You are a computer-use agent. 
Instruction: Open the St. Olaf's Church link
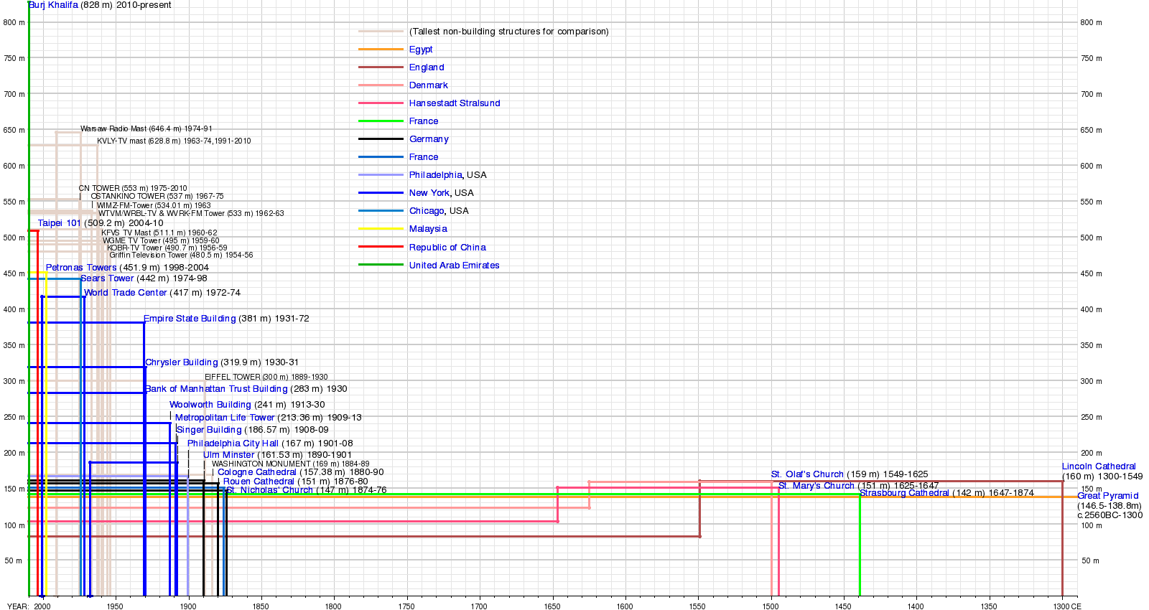(807, 474)
